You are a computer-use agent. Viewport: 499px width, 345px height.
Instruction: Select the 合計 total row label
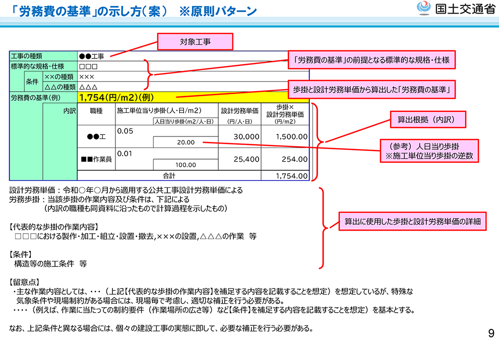pyautogui.click(x=169, y=176)
